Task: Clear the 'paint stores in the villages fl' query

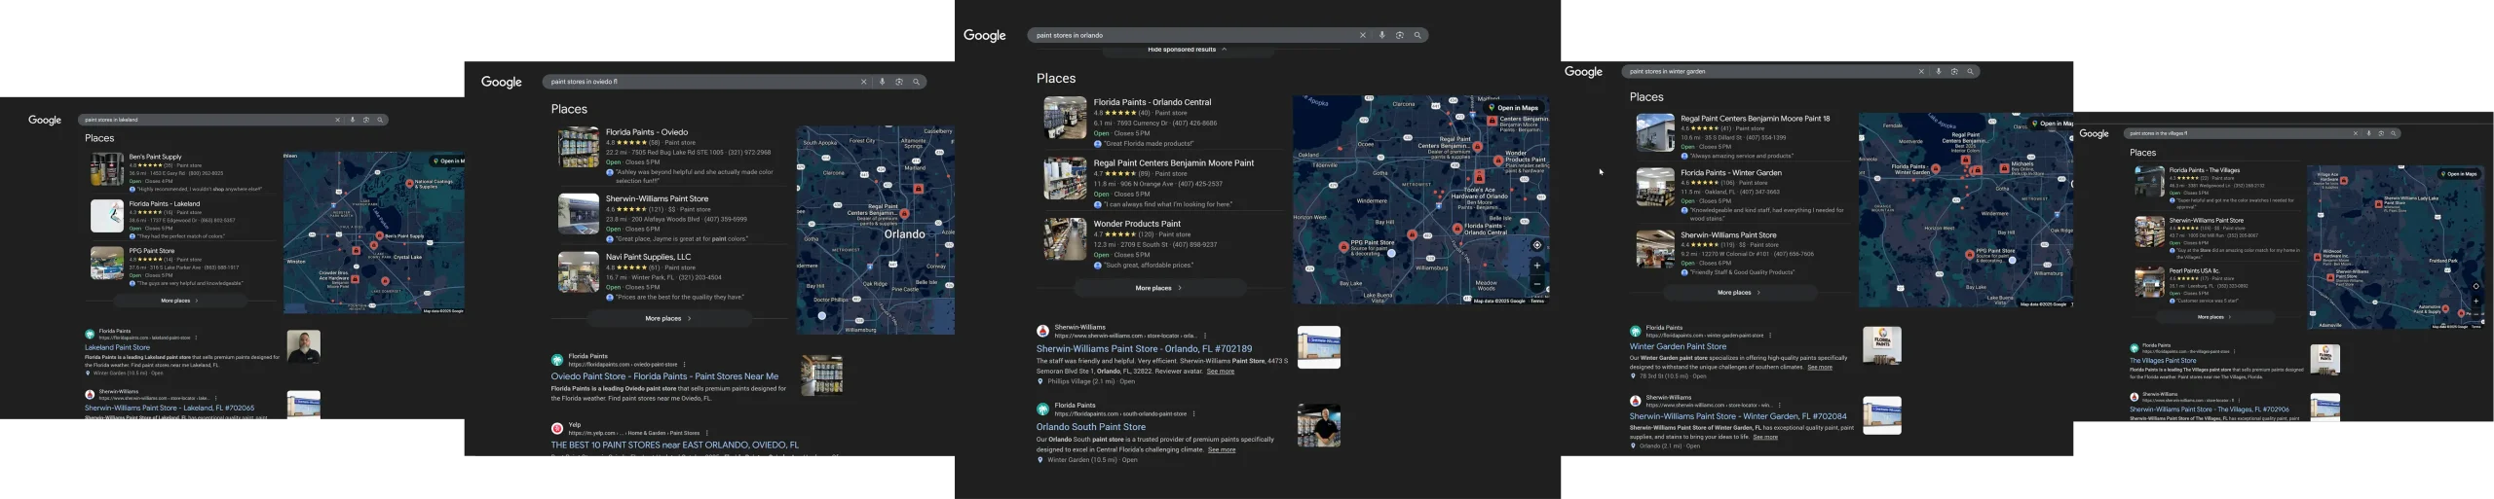Action: [2356, 133]
